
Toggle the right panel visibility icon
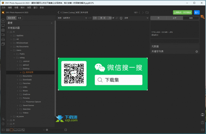(x=202, y=130)
